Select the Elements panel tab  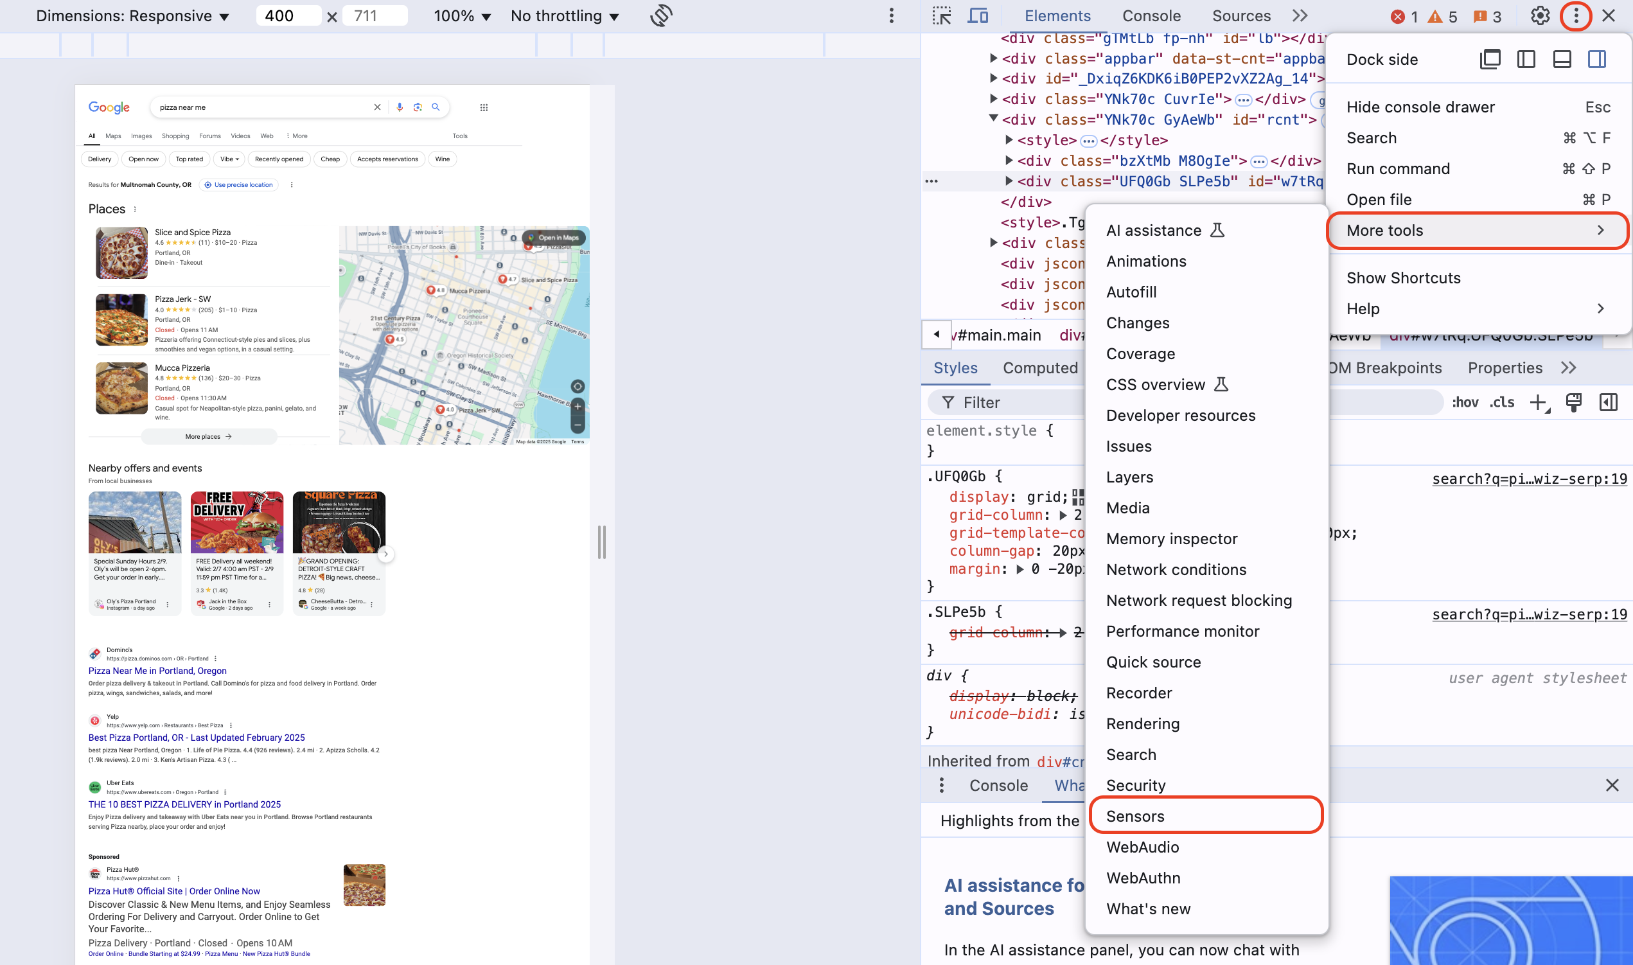pyautogui.click(x=1057, y=16)
